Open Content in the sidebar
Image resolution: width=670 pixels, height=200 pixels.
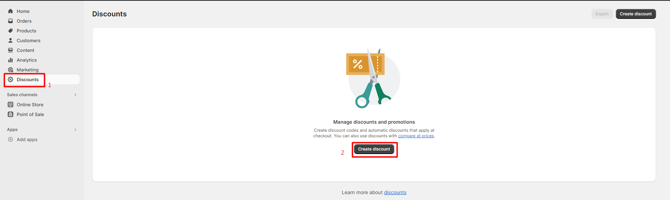click(x=42, y=50)
